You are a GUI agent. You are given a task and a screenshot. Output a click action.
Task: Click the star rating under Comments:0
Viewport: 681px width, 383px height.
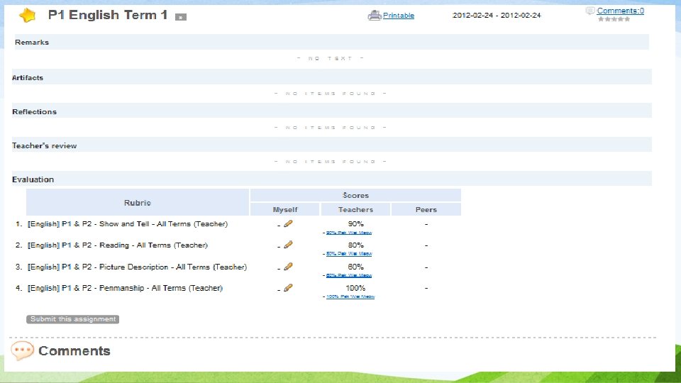[614, 19]
